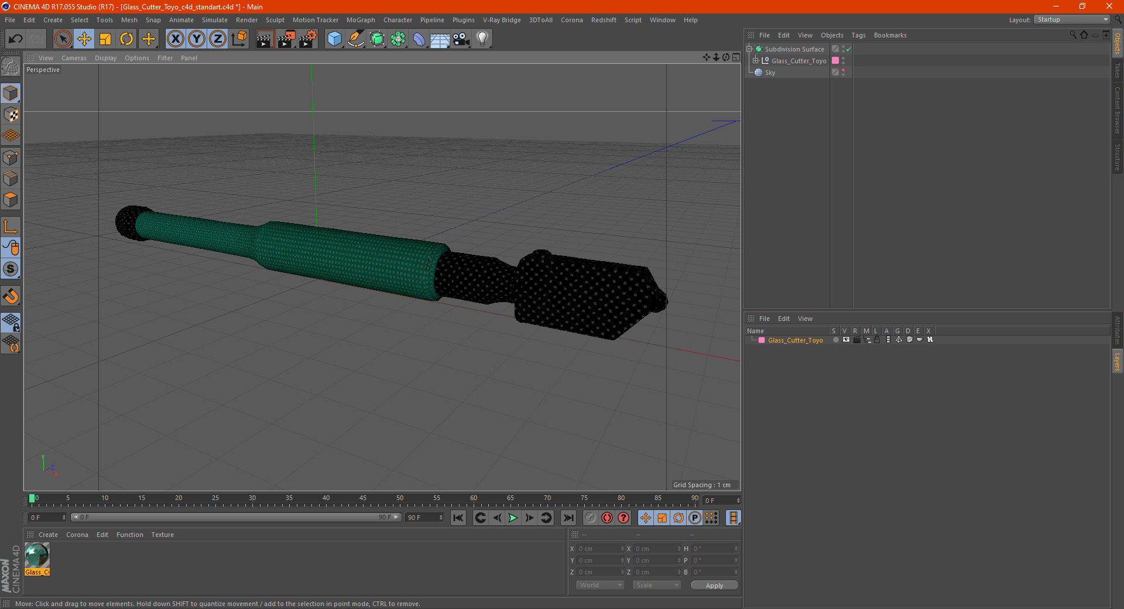1124x609 pixels.
Task: Open material manager Texture menu
Action: pyautogui.click(x=162, y=535)
